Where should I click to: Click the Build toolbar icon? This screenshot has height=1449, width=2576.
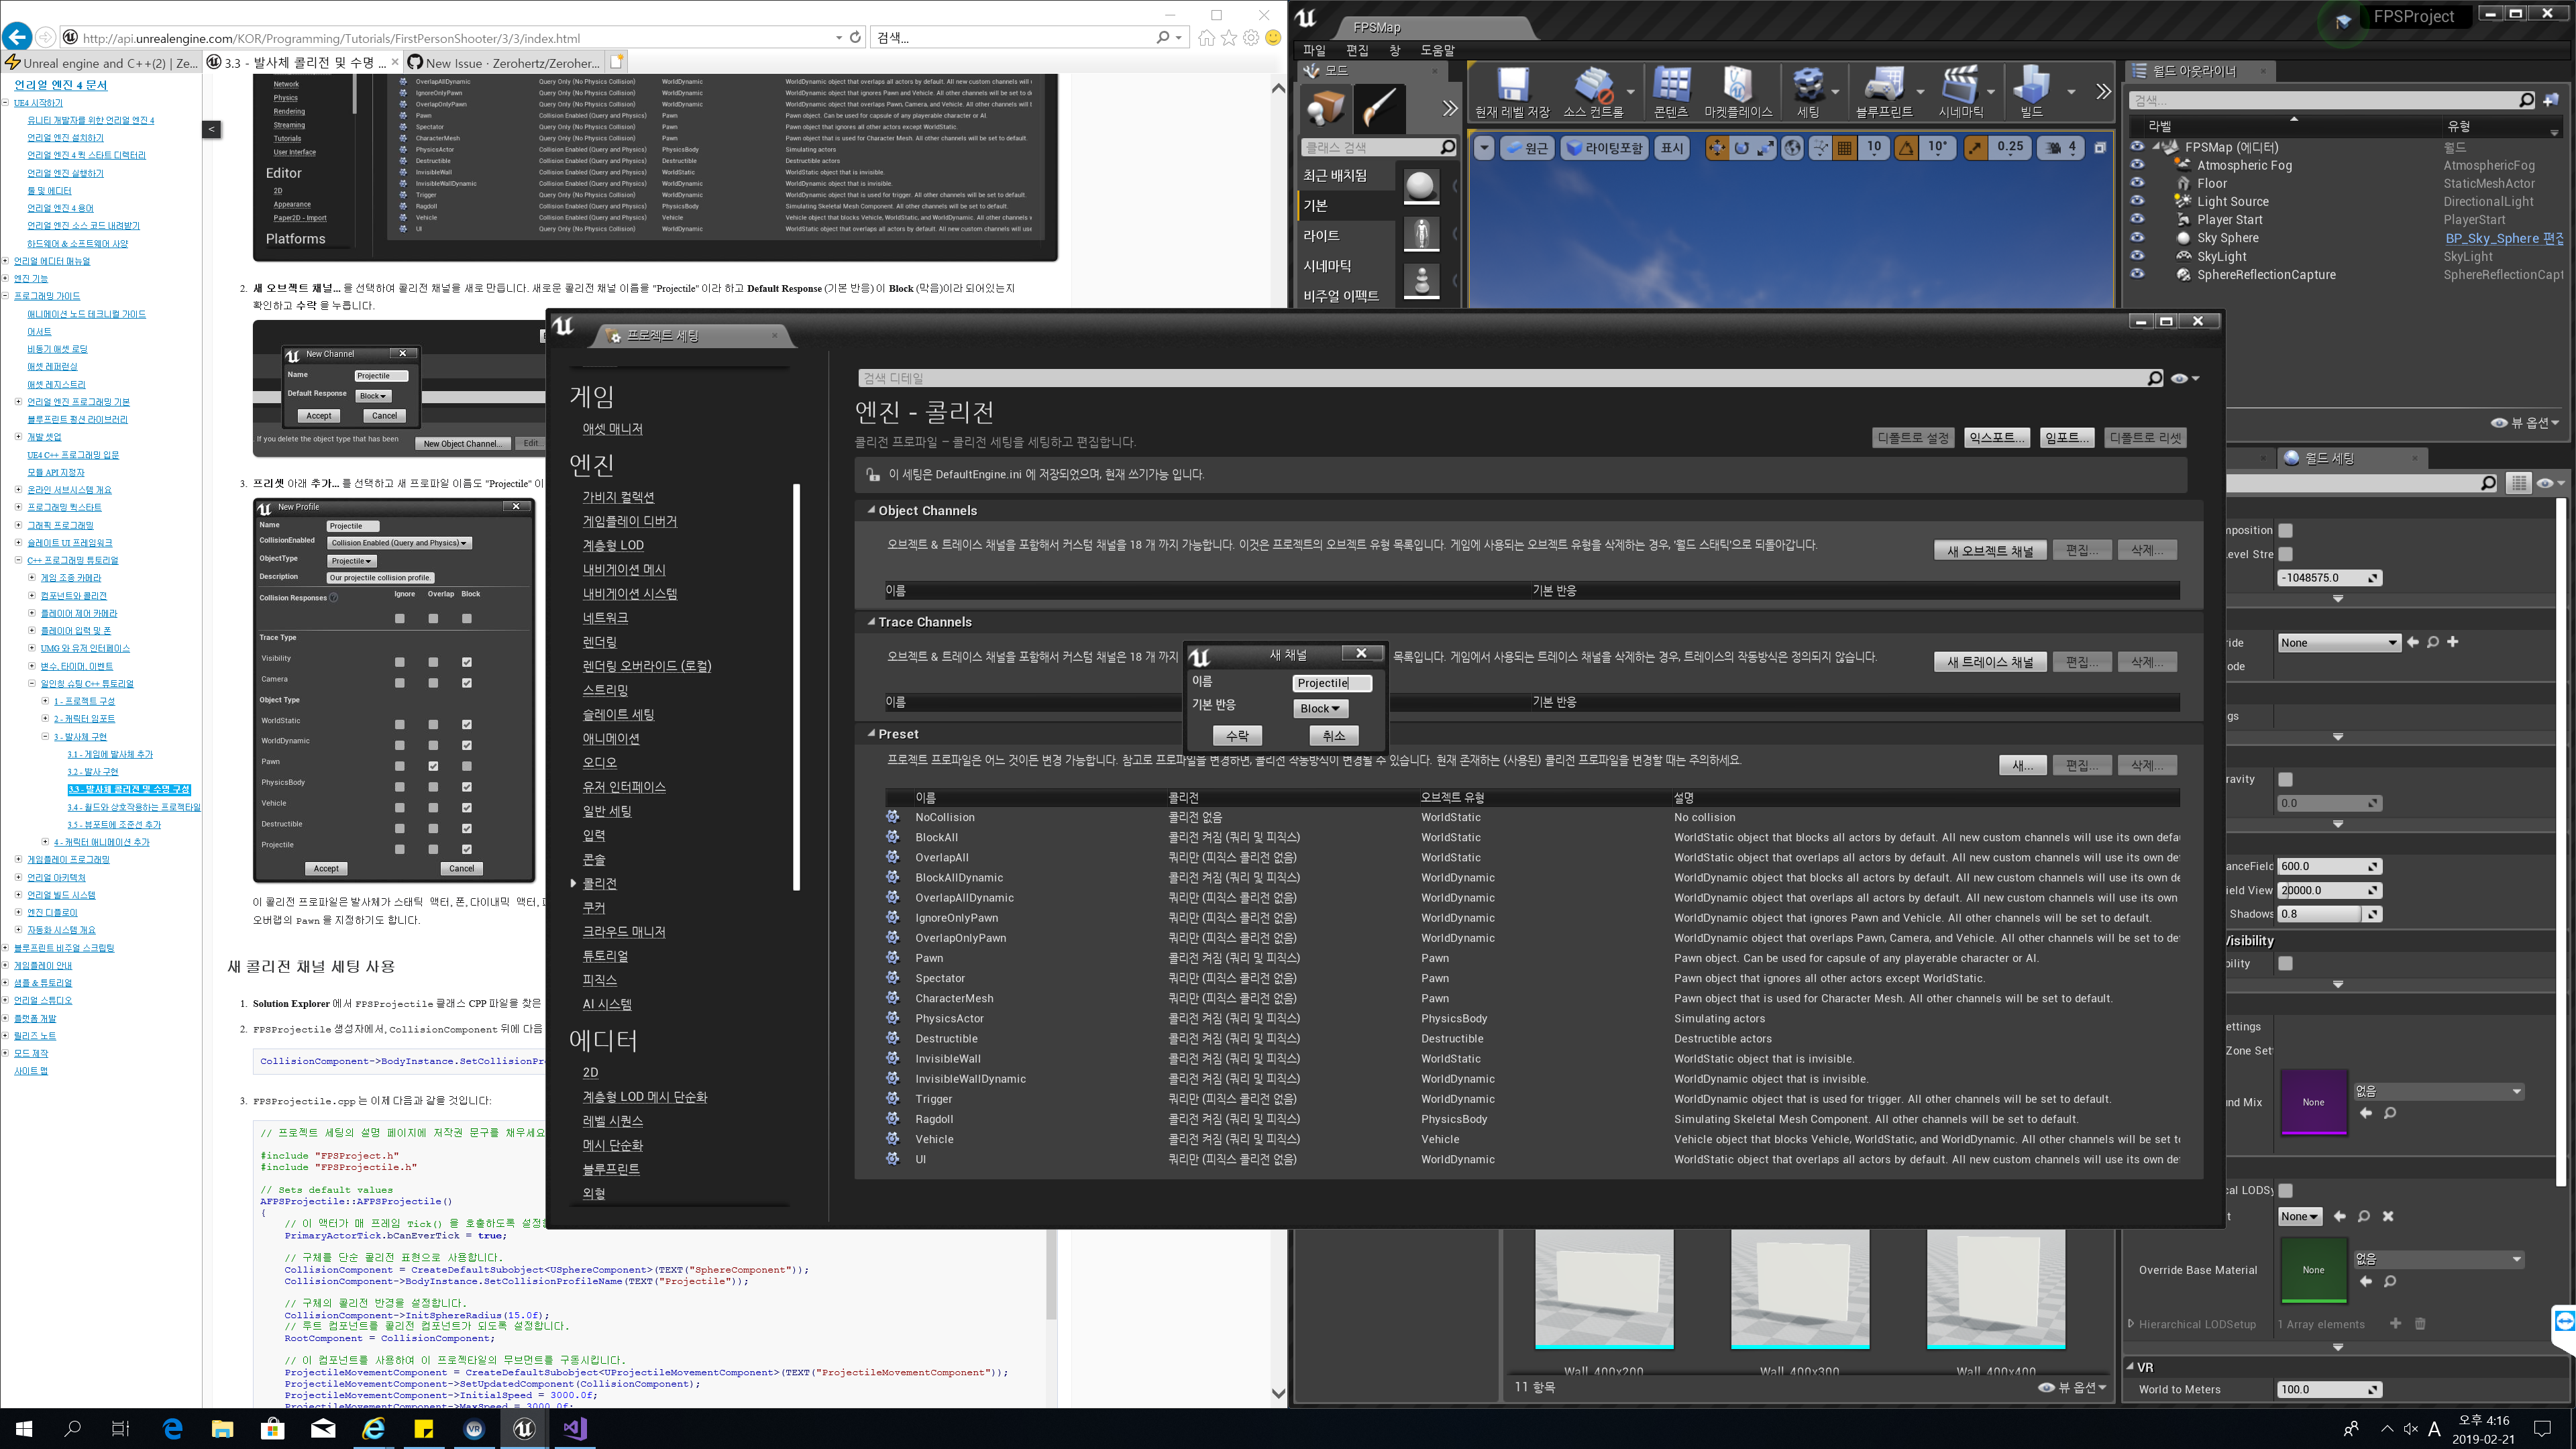[2031, 85]
